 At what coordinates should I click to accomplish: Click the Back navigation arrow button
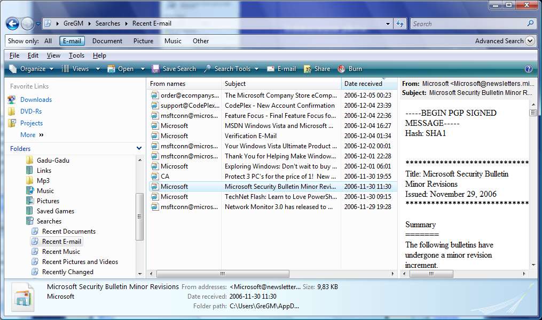pyautogui.click(x=12, y=24)
